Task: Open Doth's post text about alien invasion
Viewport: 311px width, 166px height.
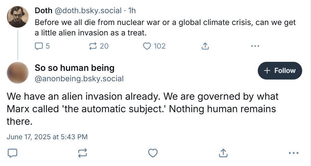Action: click(x=165, y=28)
